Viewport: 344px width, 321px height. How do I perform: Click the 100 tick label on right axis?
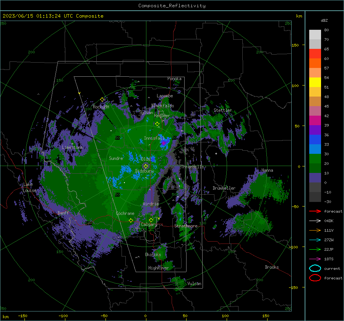click(295, 85)
